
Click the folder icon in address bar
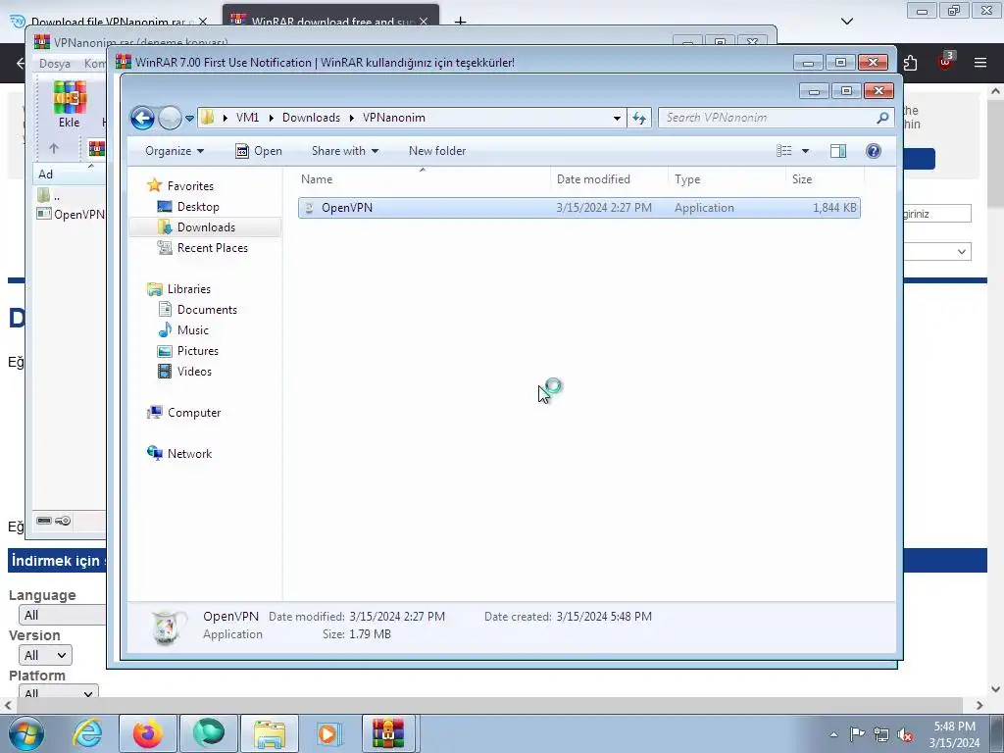208,118
